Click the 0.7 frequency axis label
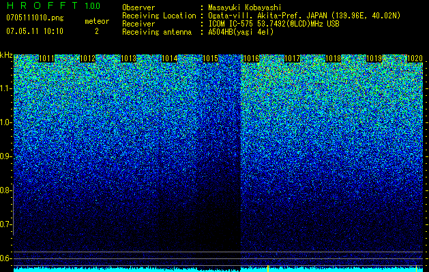 (x=5, y=224)
